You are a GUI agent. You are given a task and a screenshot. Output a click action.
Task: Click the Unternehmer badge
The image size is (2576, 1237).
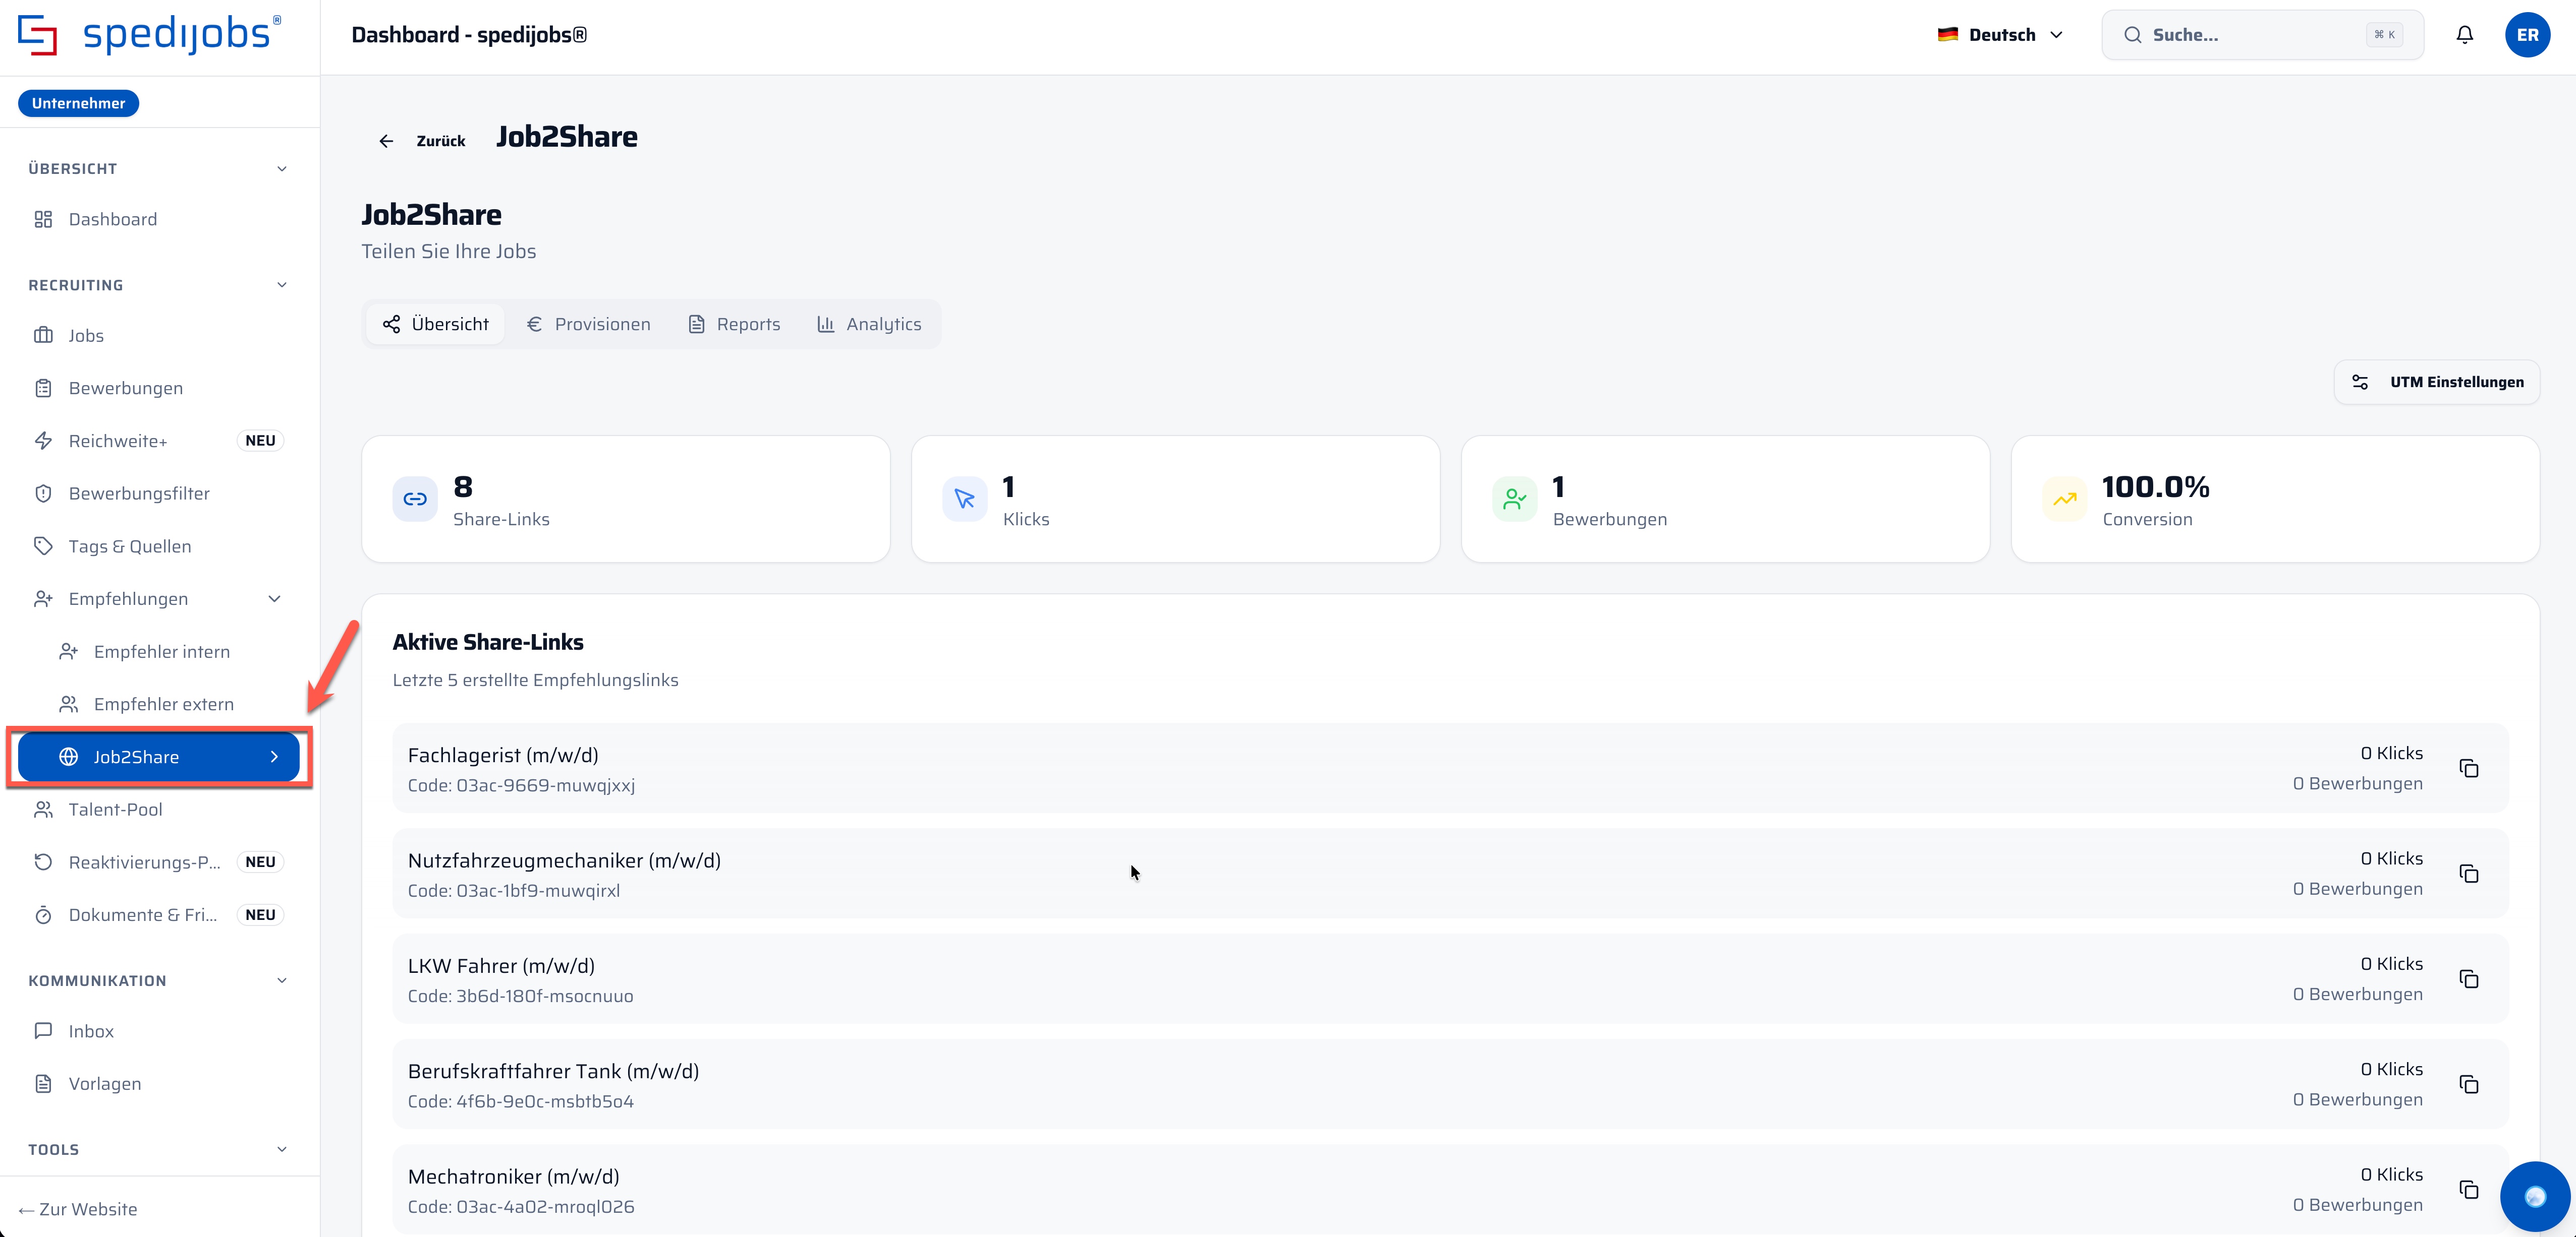pyautogui.click(x=78, y=103)
